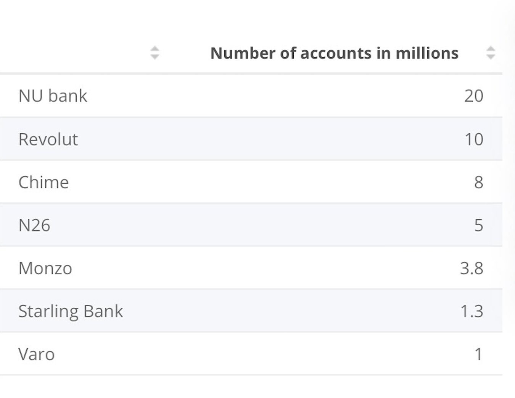Click the Chime value 8

tap(479, 182)
